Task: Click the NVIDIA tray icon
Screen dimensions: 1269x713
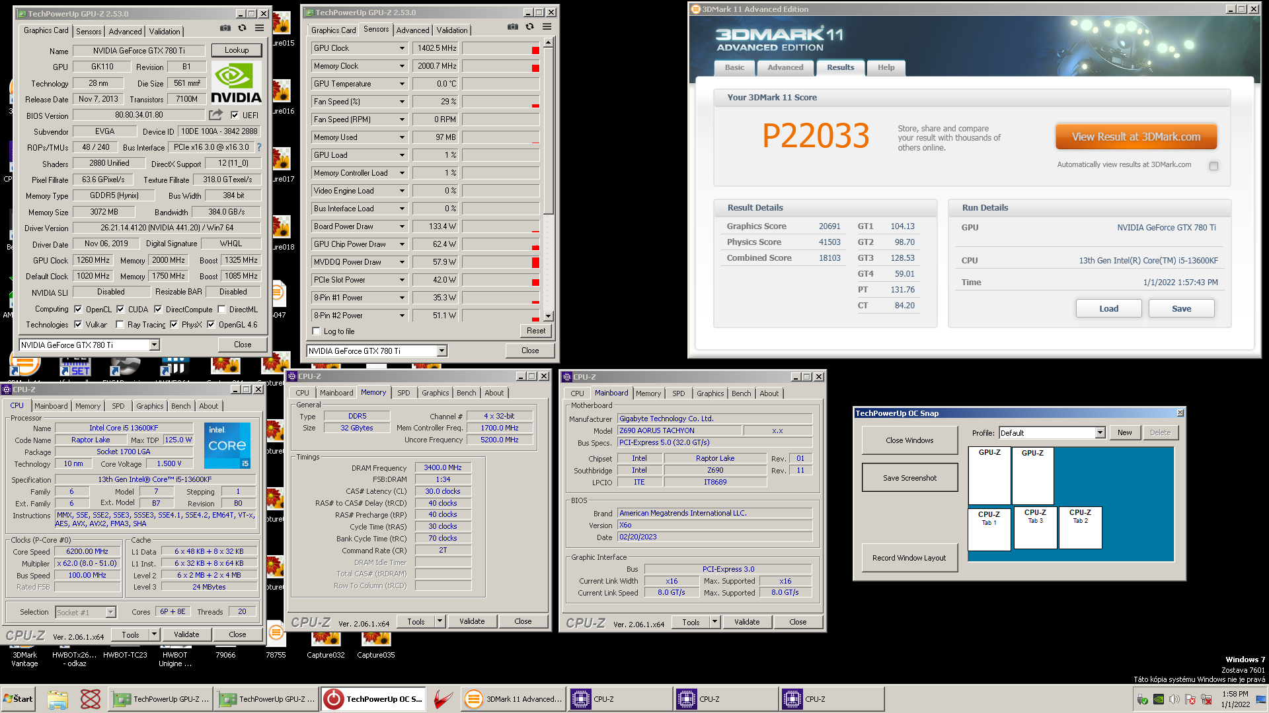Action: (1159, 699)
